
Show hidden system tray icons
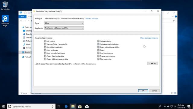click(165, 106)
